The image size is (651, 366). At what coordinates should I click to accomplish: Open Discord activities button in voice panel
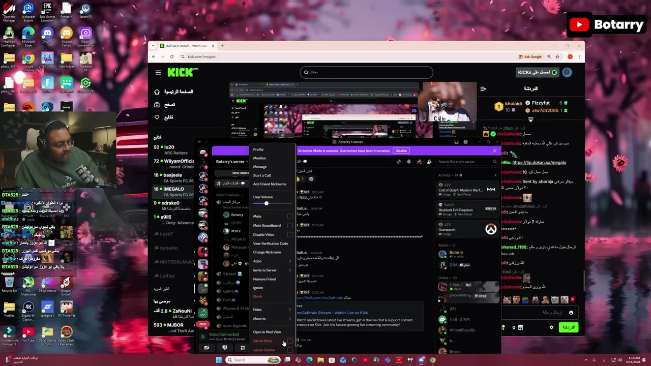(x=243, y=348)
